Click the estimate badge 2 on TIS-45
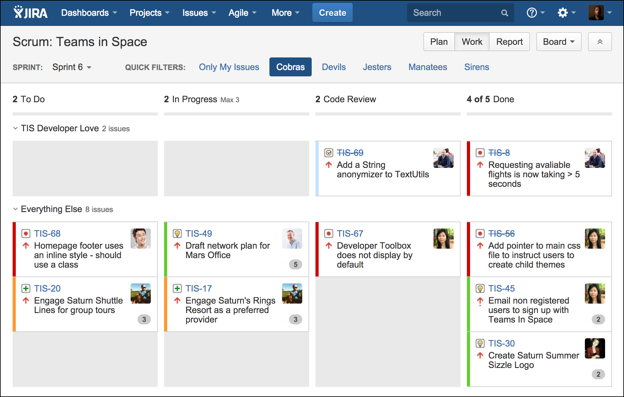The height and width of the screenshot is (397, 624). click(598, 319)
